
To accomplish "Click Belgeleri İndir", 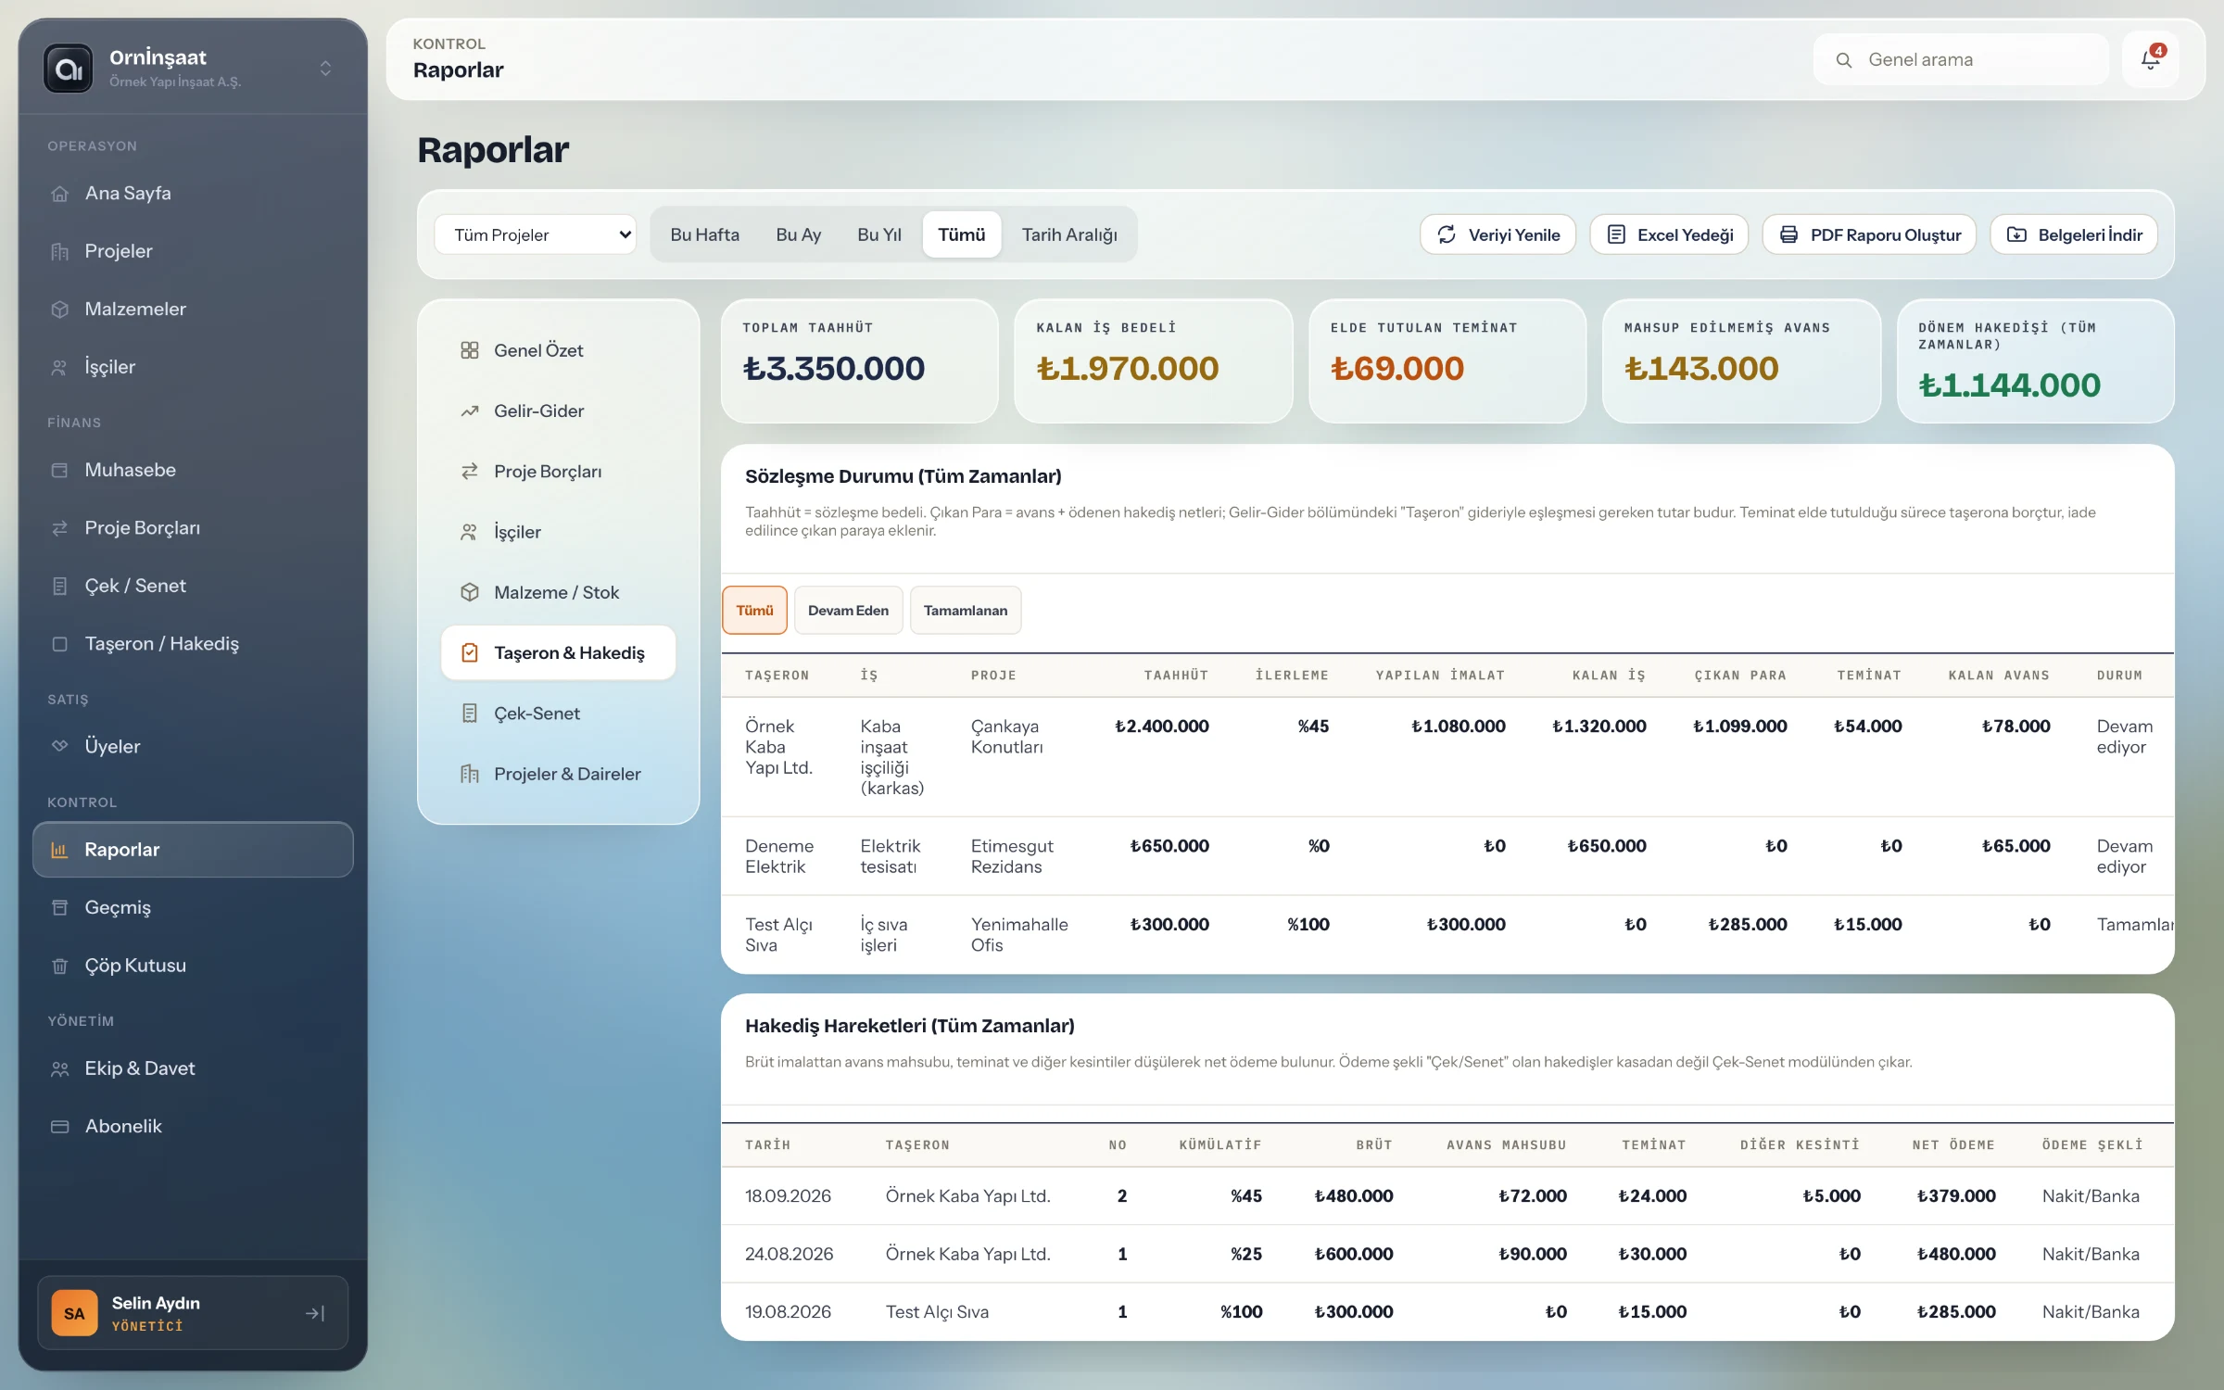I will coord(2074,234).
